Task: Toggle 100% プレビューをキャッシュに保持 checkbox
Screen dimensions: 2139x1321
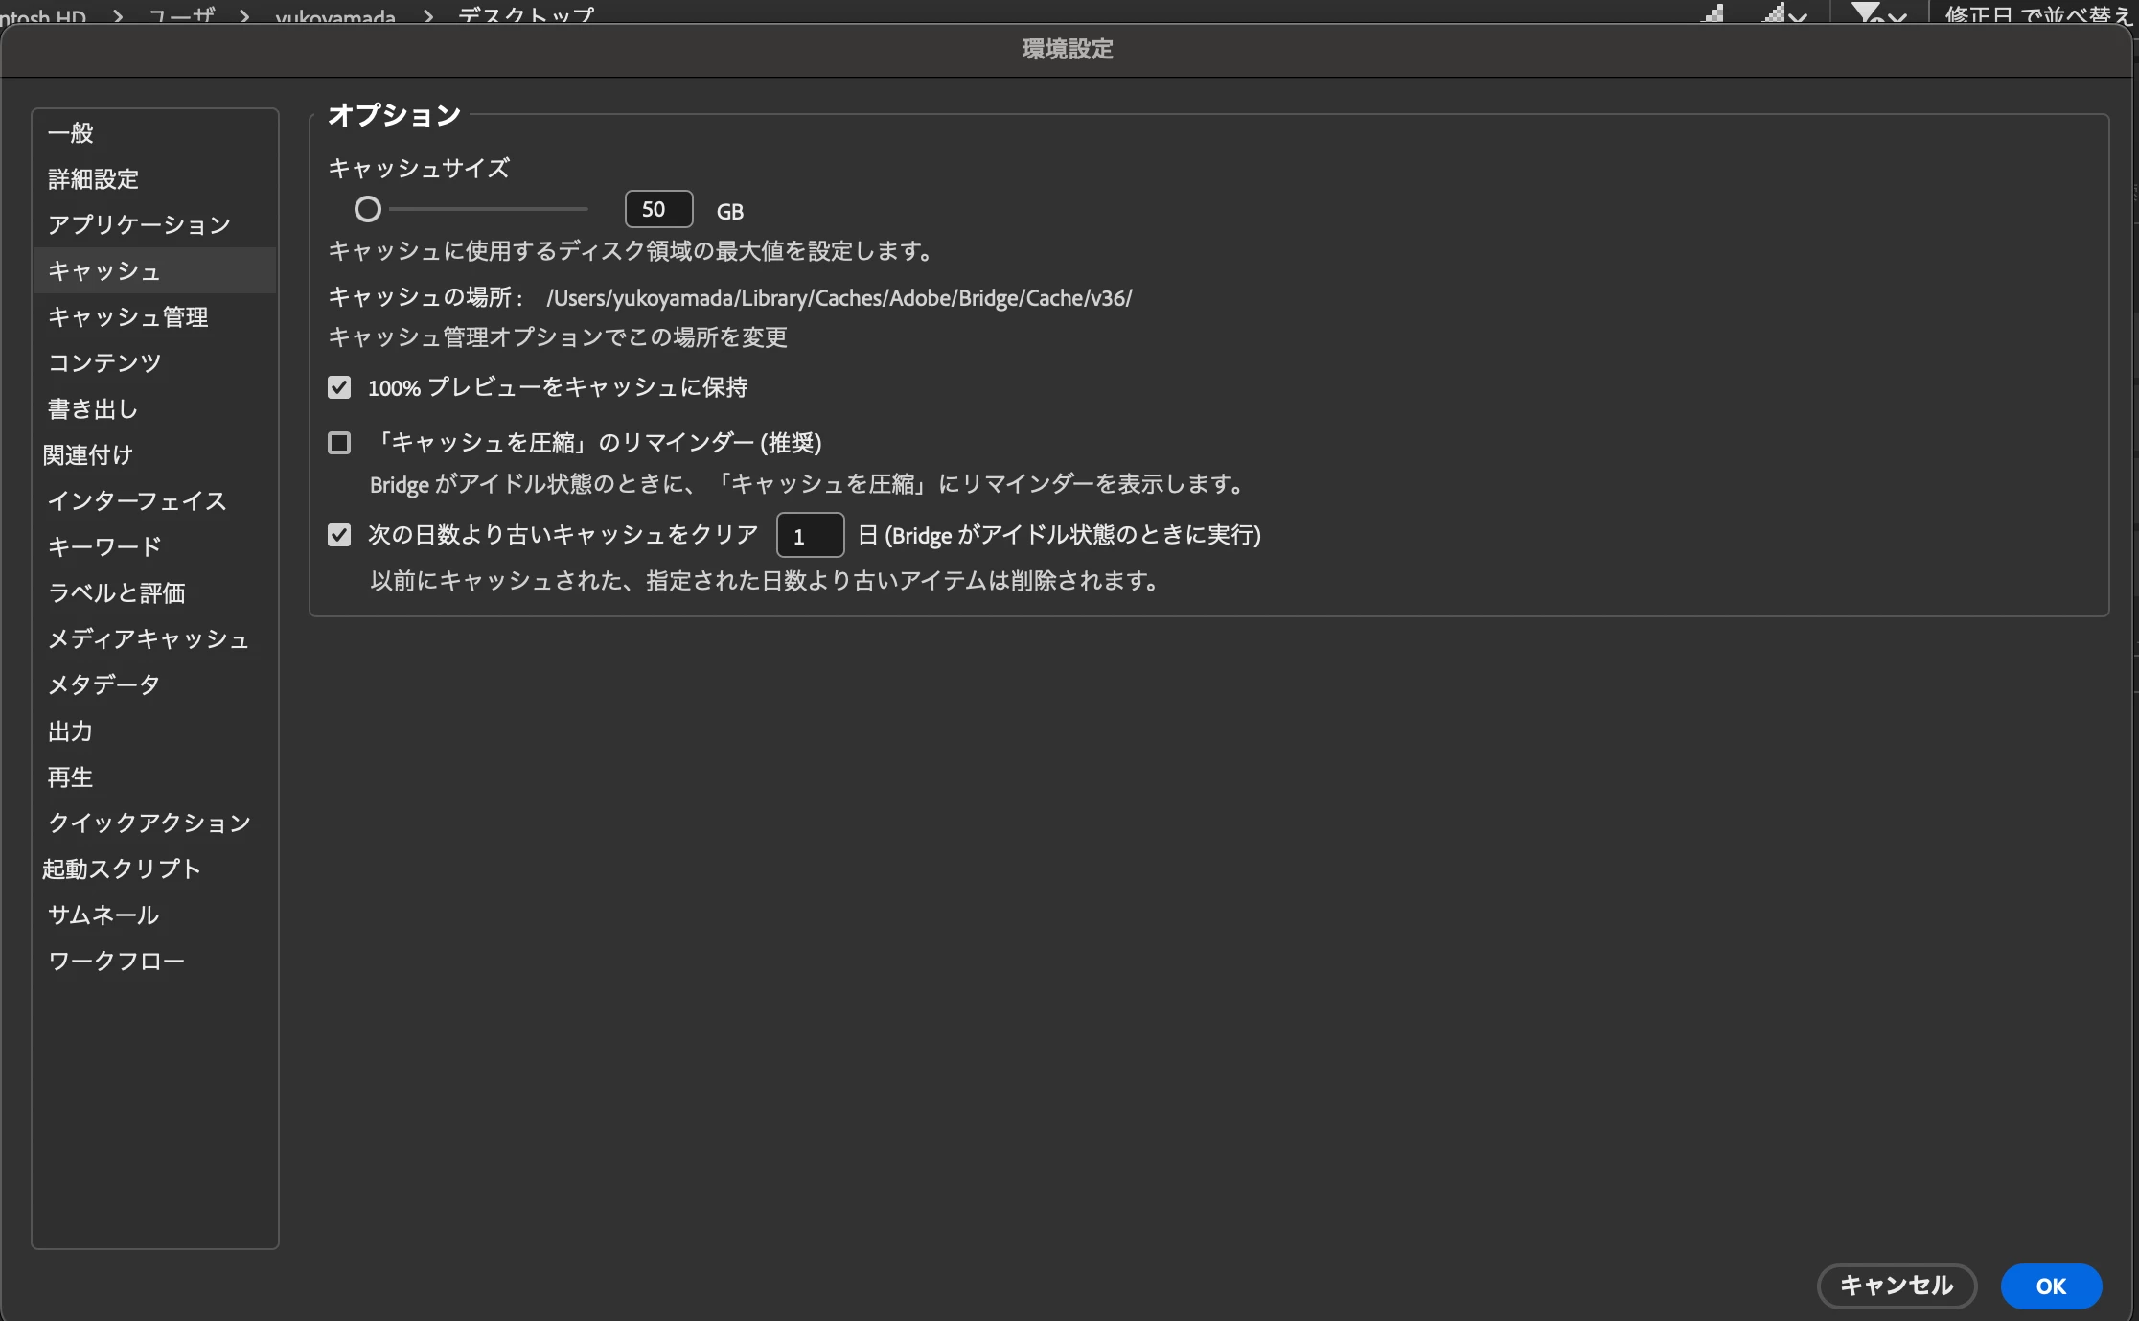Action: [339, 387]
